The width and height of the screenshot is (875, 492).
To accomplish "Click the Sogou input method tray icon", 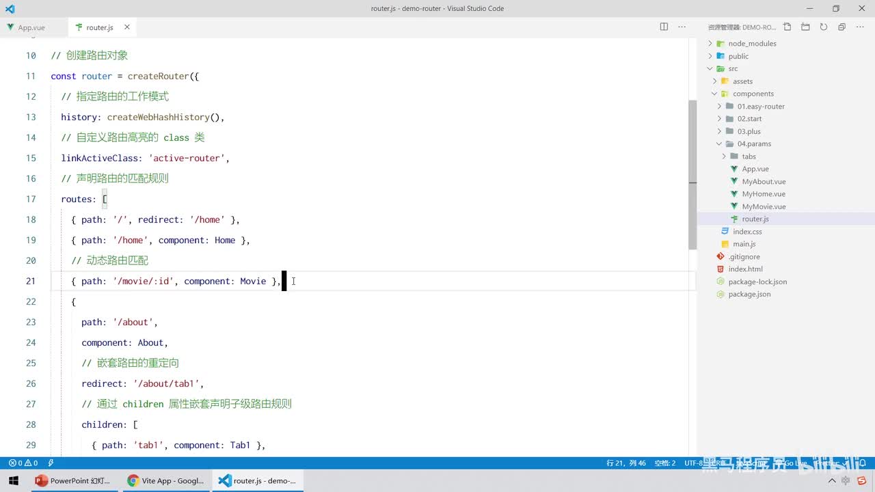I will click(x=862, y=481).
